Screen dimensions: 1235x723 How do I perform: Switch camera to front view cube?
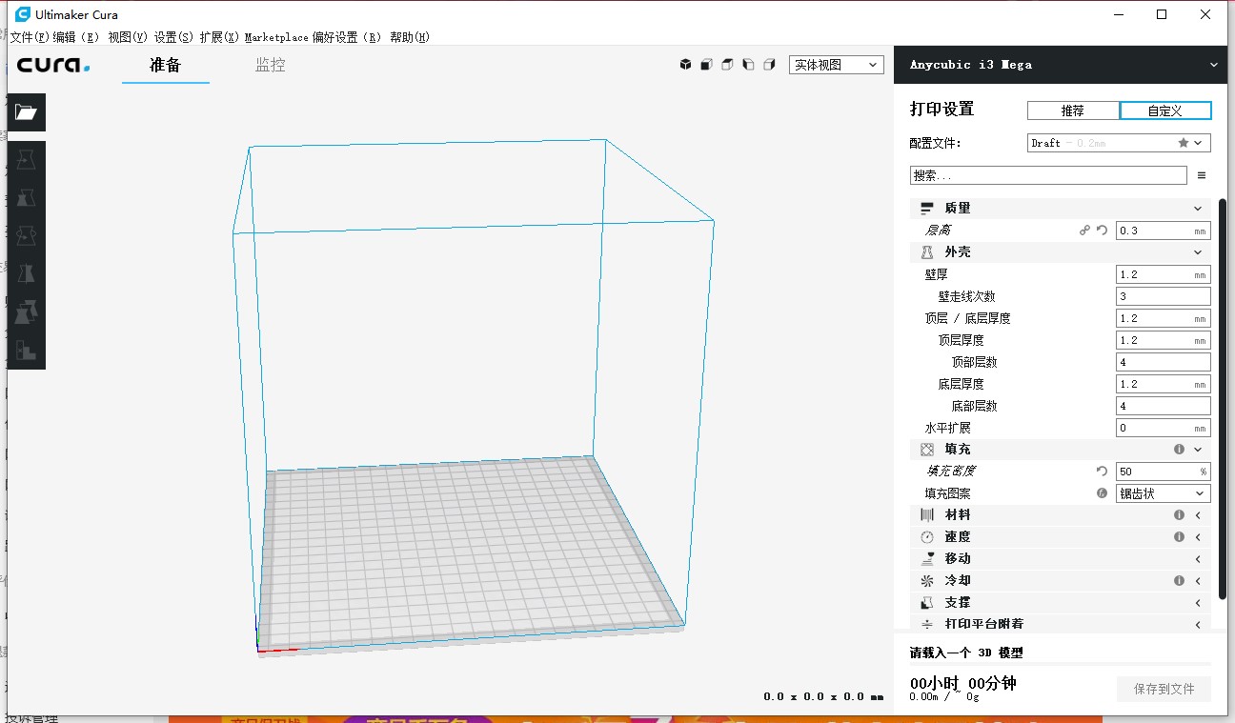click(x=706, y=65)
